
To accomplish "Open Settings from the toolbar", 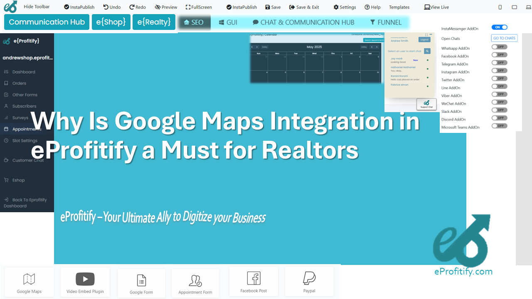I will pyautogui.click(x=345, y=7).
